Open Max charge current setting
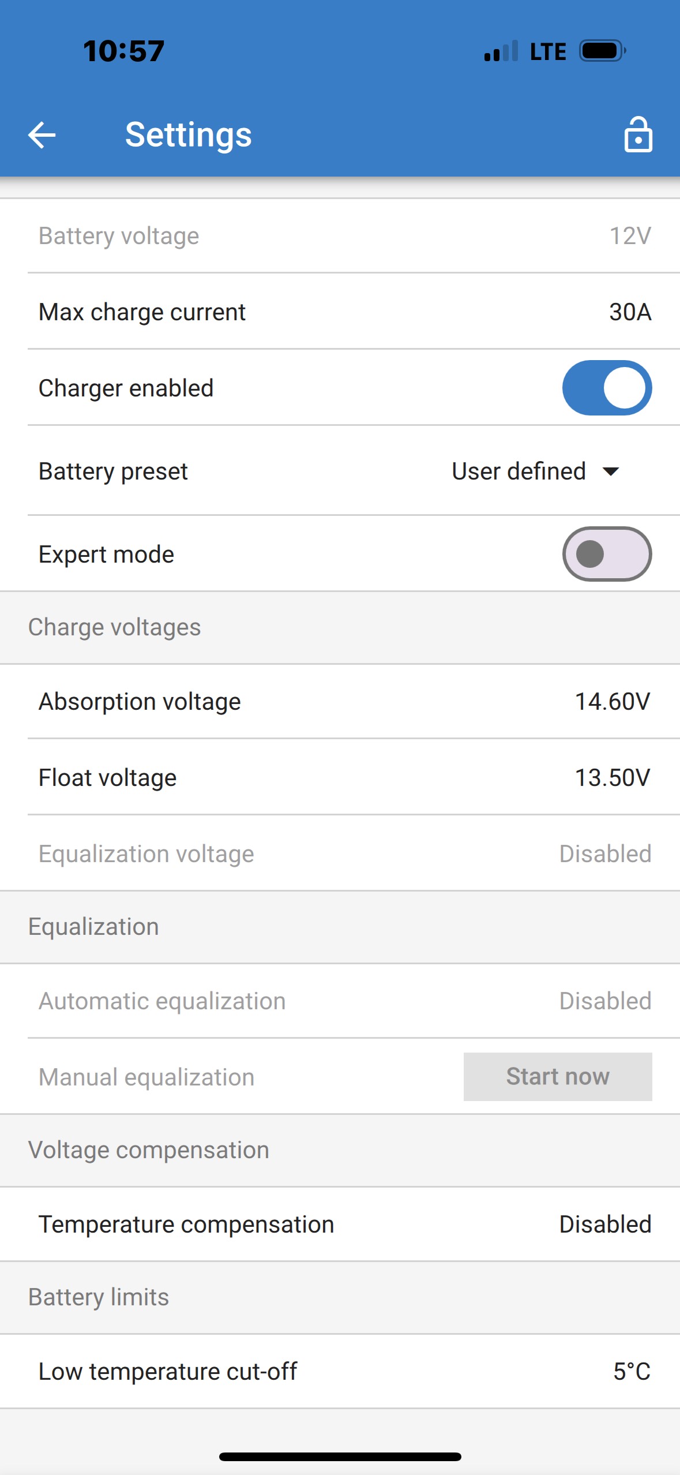 tap(340, 312)
